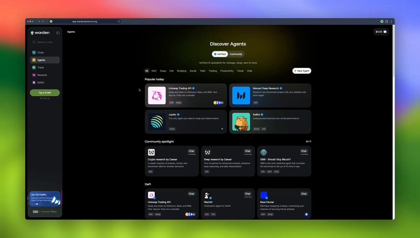Click chain icons on Uniswap popular card
This screenshot has width=420, height=238.
219,103
